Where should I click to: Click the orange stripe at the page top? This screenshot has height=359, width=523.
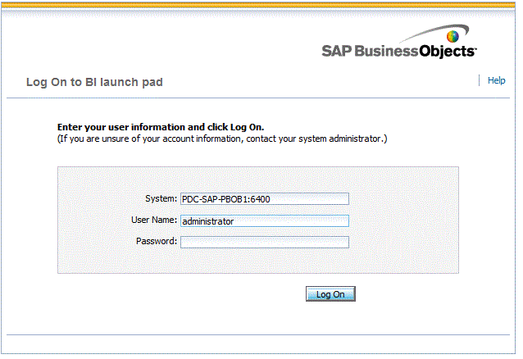261,5
